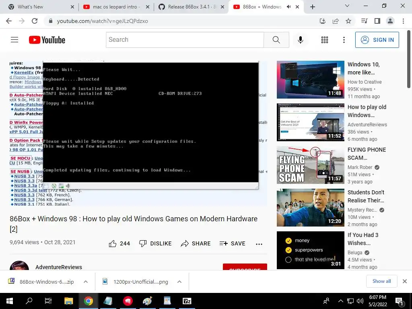Open the media controls icon in Chrome toolbar
This screenshot has width=412, height=309.
tap(364, 21)
